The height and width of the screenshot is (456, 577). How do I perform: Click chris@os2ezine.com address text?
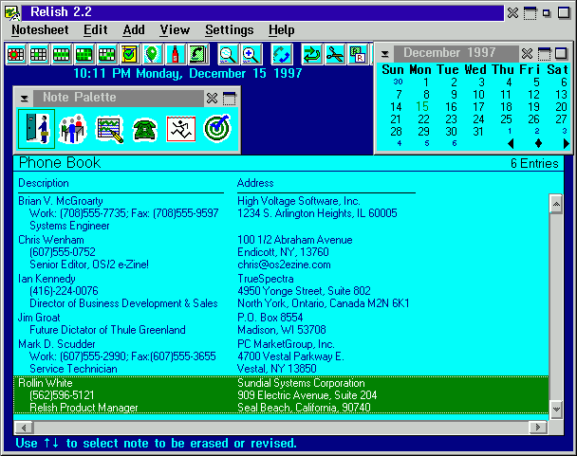point(284,264)
